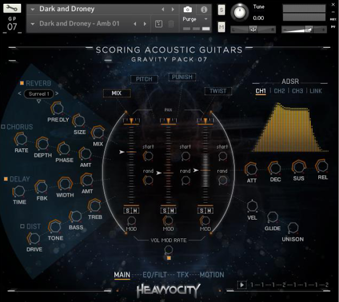Open the Surreal 1 reverb preset list
339x302 pixels.
pos(39,94)
